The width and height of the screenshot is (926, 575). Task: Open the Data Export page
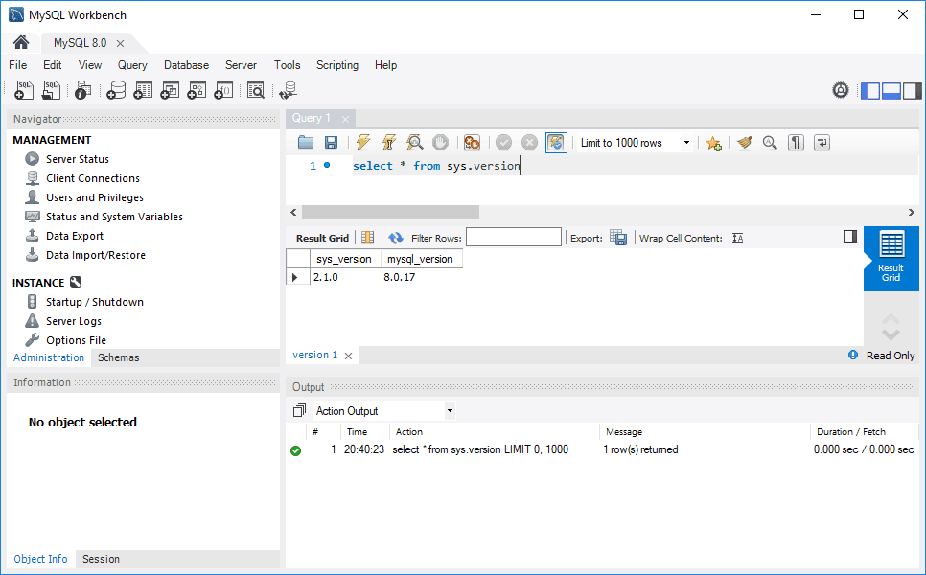point(75,236)
